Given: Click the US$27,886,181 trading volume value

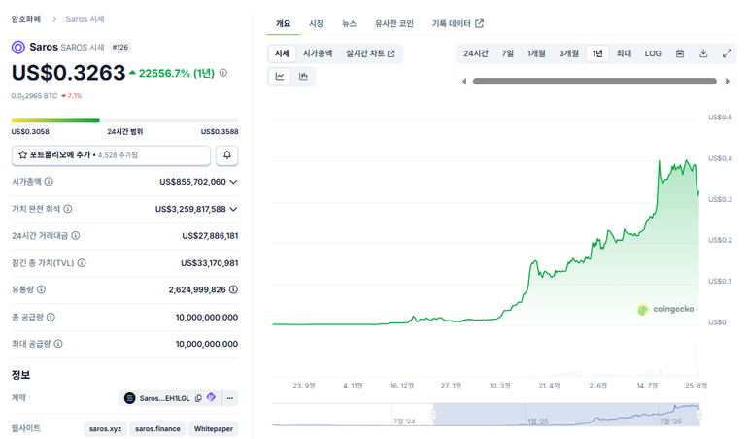Looking at the screenshot, I should click(x=210, y=236).
